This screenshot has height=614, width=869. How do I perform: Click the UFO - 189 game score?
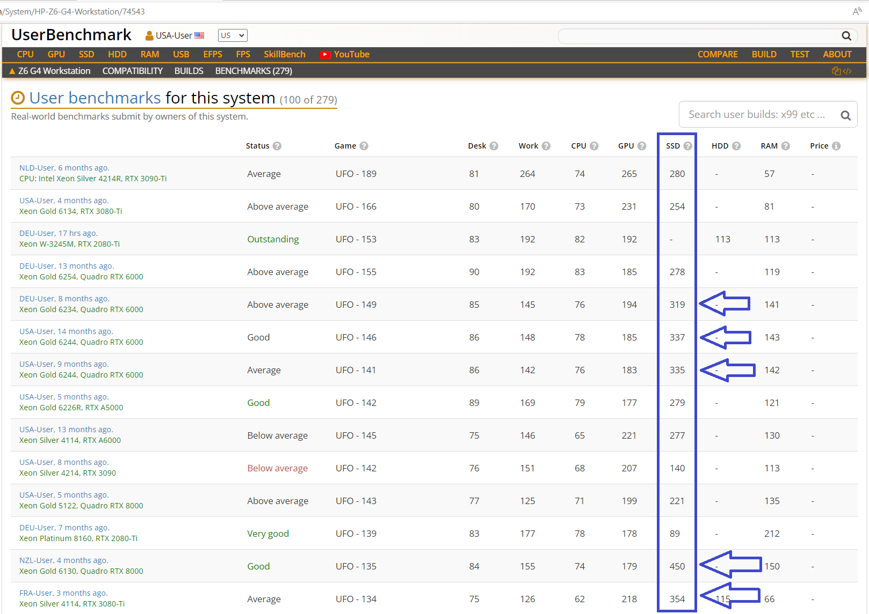(356, 174)
